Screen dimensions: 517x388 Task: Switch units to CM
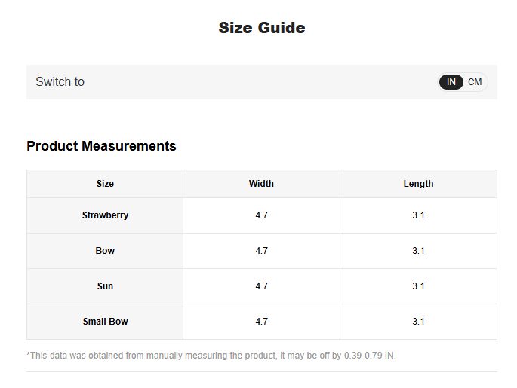475,82
